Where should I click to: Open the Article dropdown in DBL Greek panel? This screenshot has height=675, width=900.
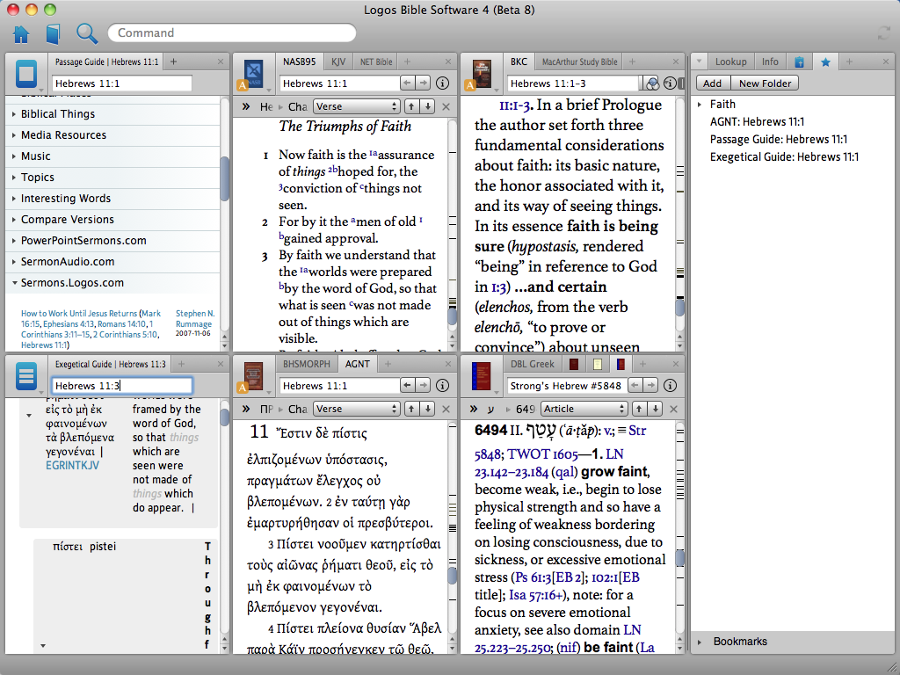tap(584, 409)
